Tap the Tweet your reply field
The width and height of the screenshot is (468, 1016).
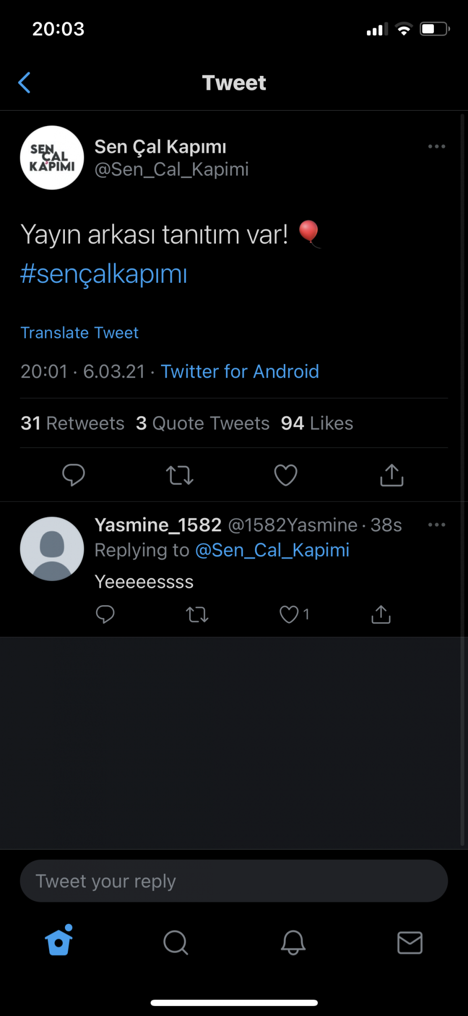[234, 881]
